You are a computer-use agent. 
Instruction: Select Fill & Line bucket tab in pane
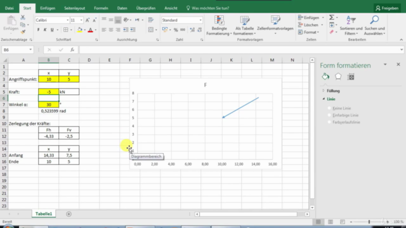coord(325,77)
